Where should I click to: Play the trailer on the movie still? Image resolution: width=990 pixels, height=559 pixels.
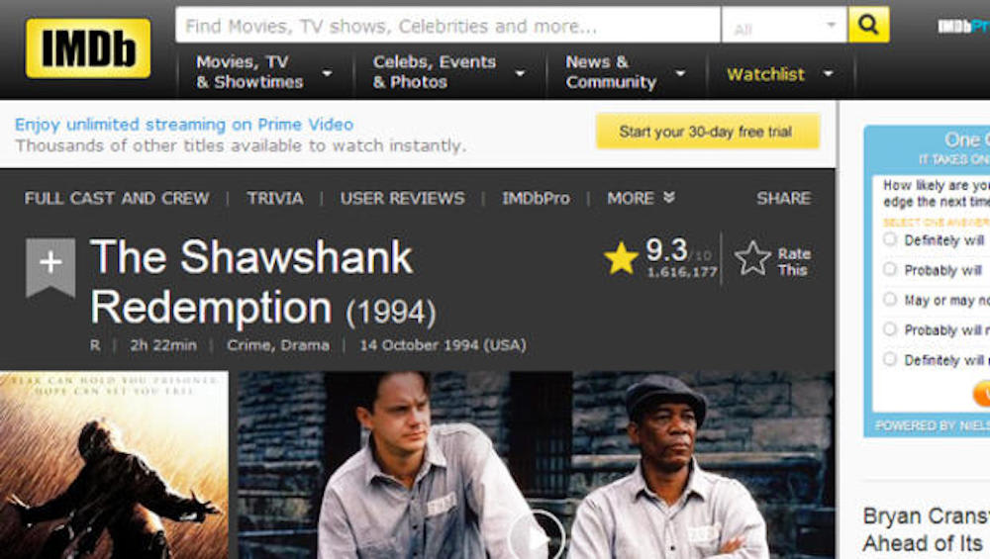tap(538, 536)
